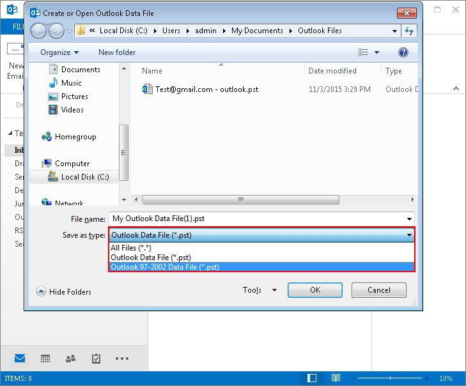Click the Change your view icon
Viewport: 466px width, 386px height.
tap(363, 52)
